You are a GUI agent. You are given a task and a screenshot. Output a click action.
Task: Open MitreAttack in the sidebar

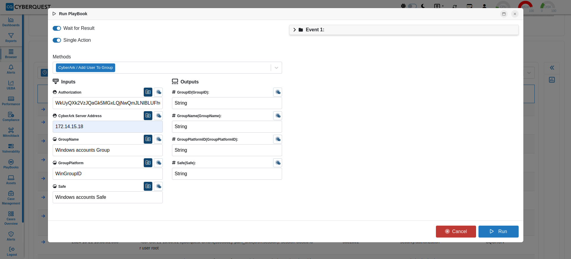(11, 133)
